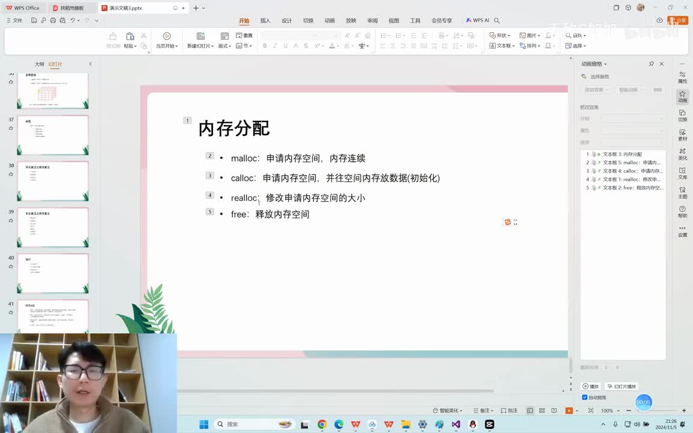Click the Slideshow Play (幻灯片播放) button
The width and height of the screenshot is (693, 433).
(621, 386)
